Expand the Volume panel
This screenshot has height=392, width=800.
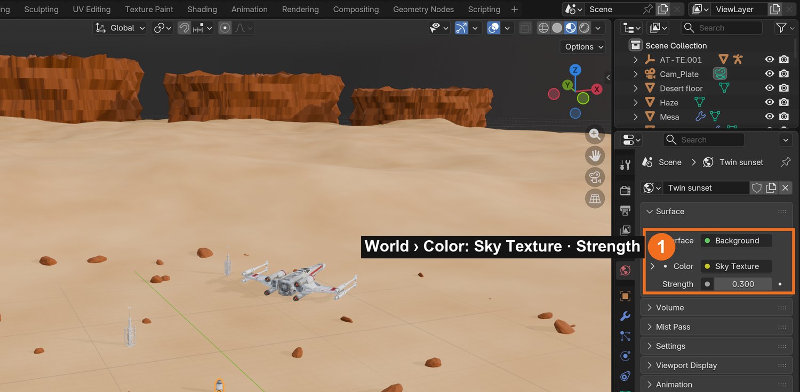click(716, 307)
